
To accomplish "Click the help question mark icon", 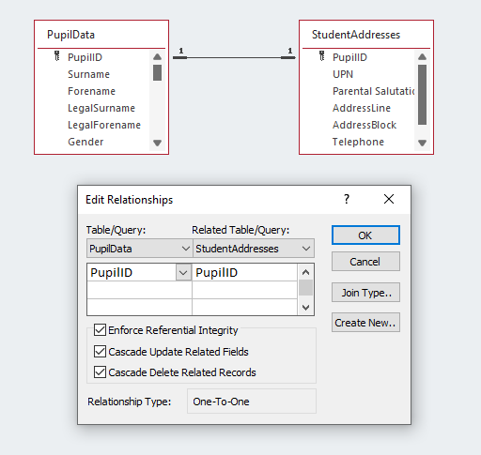I will (x=347, y=199).
